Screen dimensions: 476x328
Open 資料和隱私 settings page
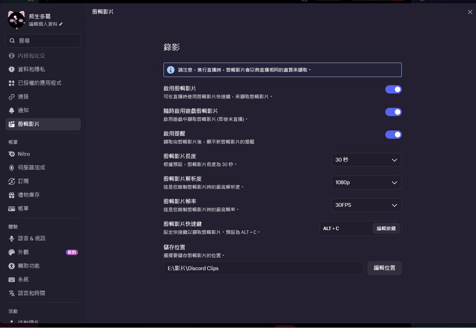click(43, 69)
